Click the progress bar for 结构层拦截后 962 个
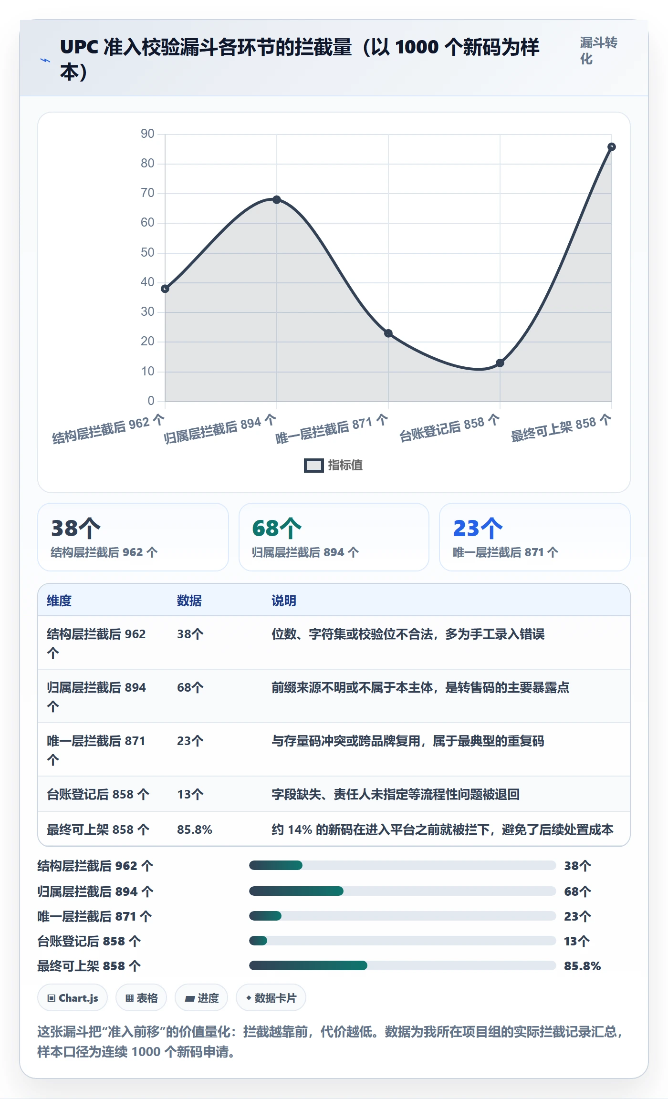 (x=402, y=865)
